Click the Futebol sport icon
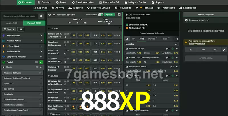 pyautogui.click(x=4, y=62)
